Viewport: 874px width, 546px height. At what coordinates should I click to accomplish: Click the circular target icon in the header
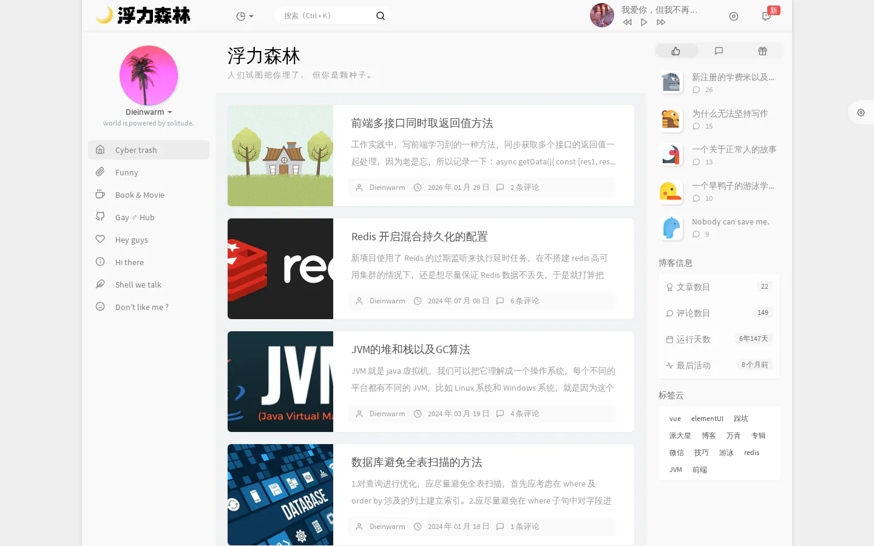coord(734,16)
